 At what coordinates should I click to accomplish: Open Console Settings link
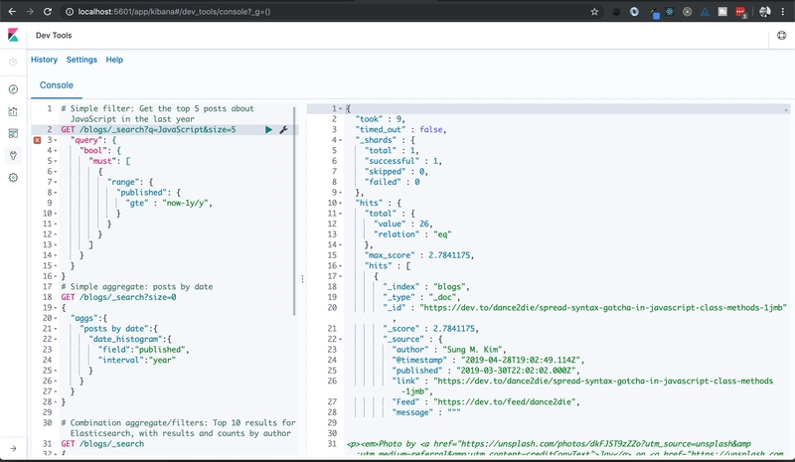click(81, 60)
